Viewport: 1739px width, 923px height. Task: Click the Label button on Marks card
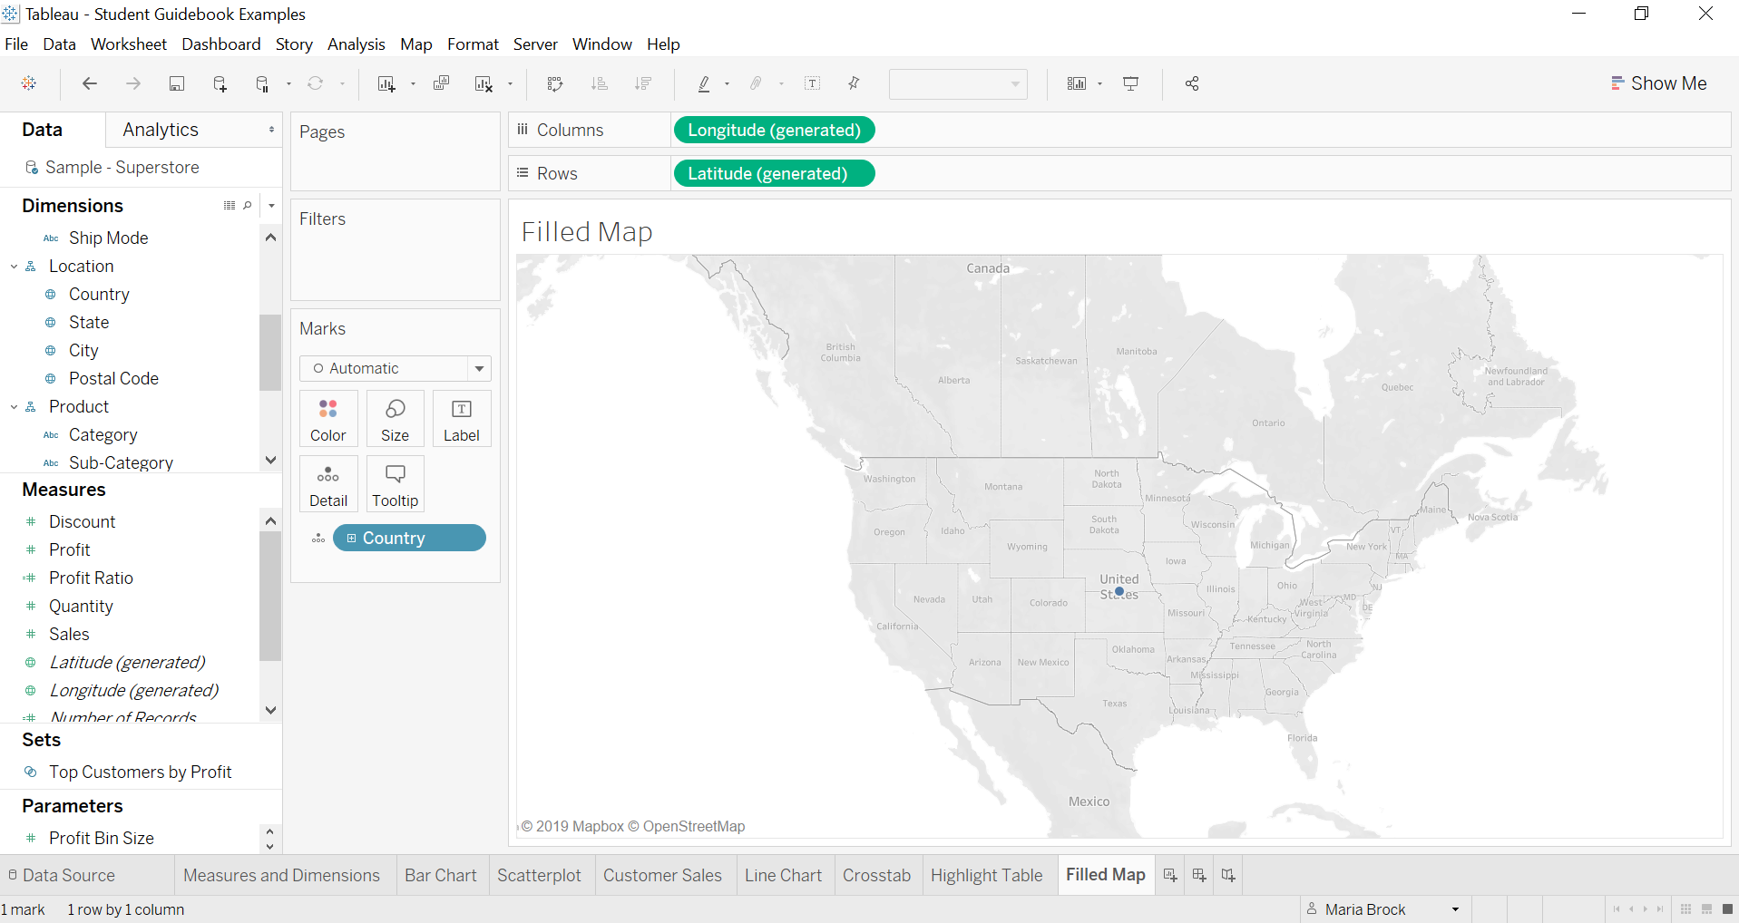(462, 419)
